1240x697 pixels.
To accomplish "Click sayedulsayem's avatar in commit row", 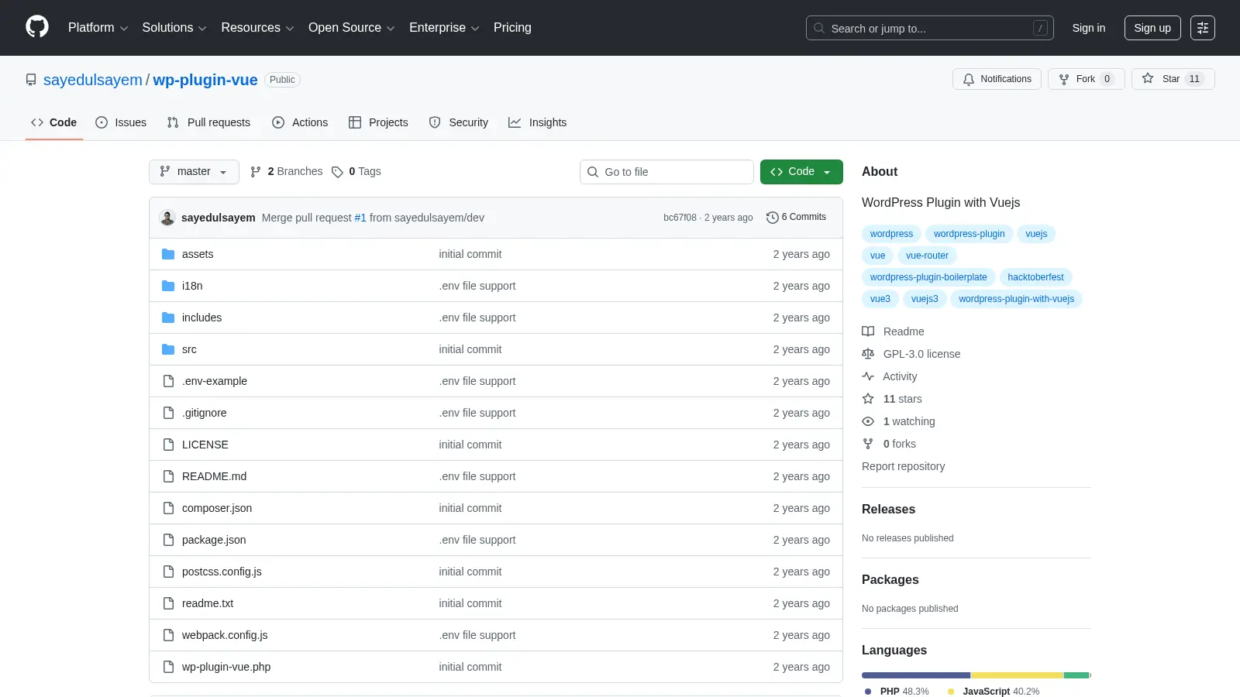I will tap(167, 218).
